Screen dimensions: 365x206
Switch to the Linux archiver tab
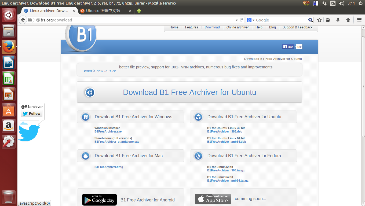pos(49,11)
